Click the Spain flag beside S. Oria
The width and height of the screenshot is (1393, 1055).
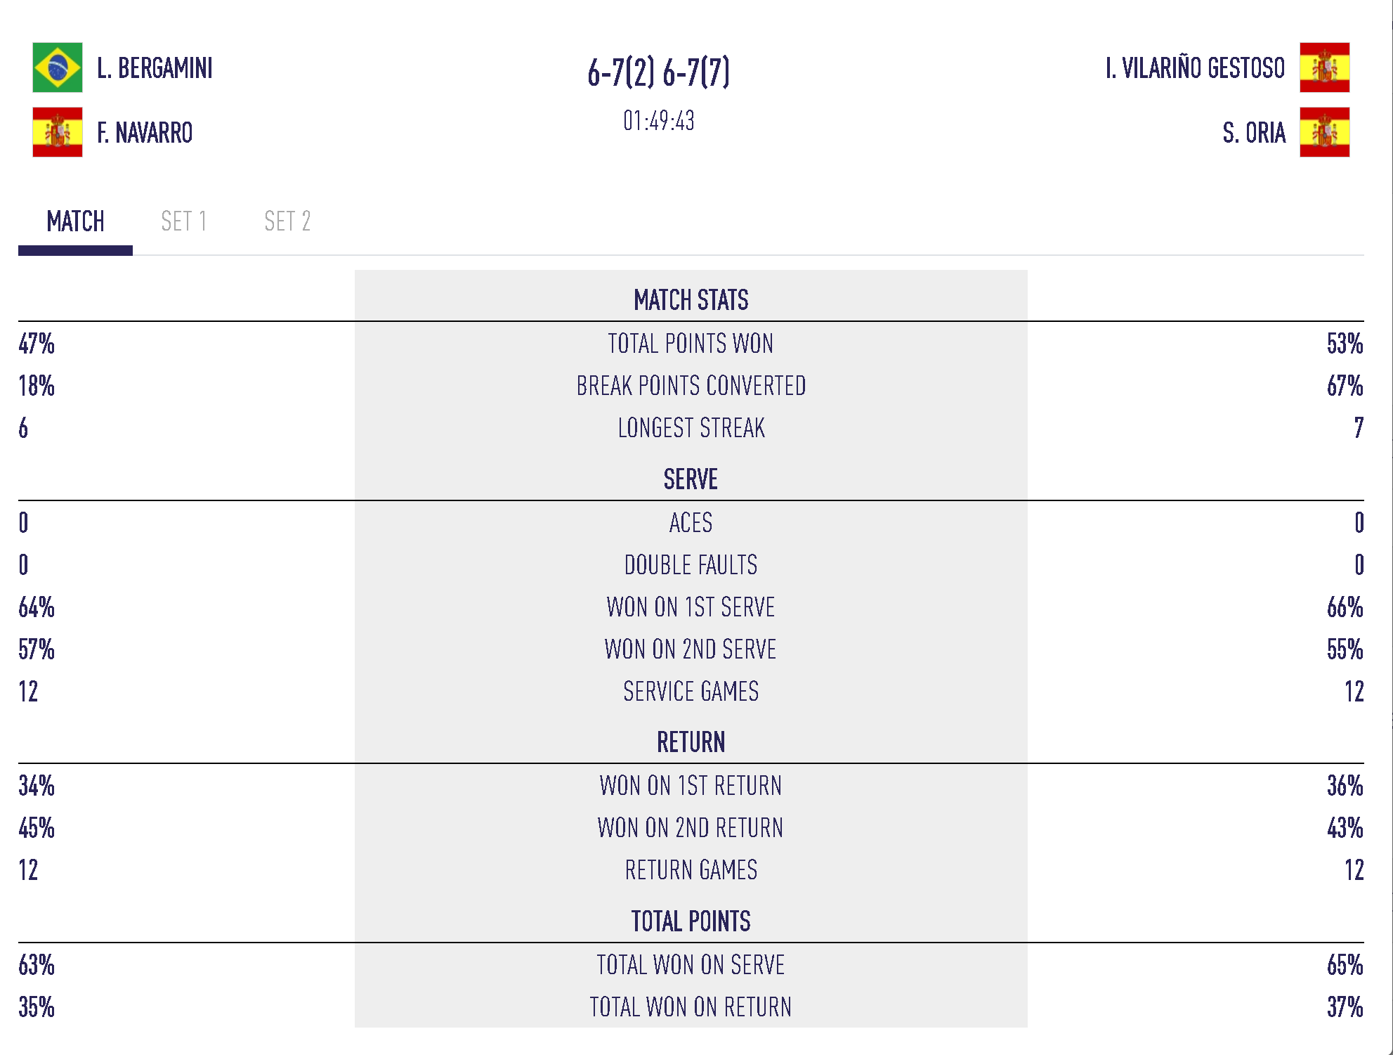click(1324, 132)
